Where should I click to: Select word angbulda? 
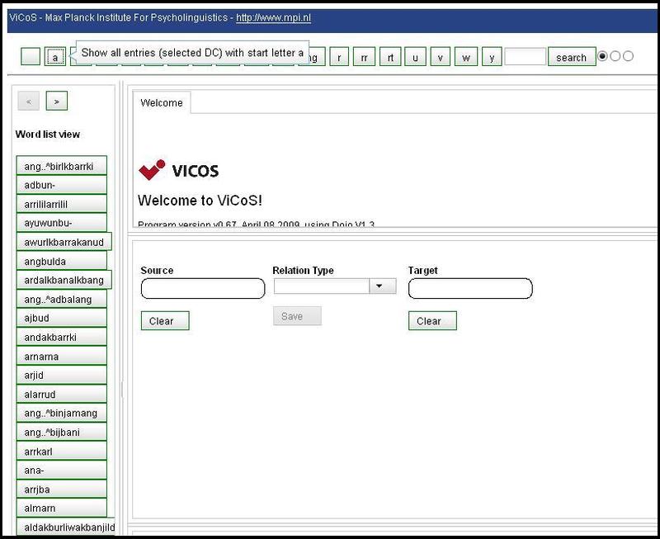click(x=61, y=261)
